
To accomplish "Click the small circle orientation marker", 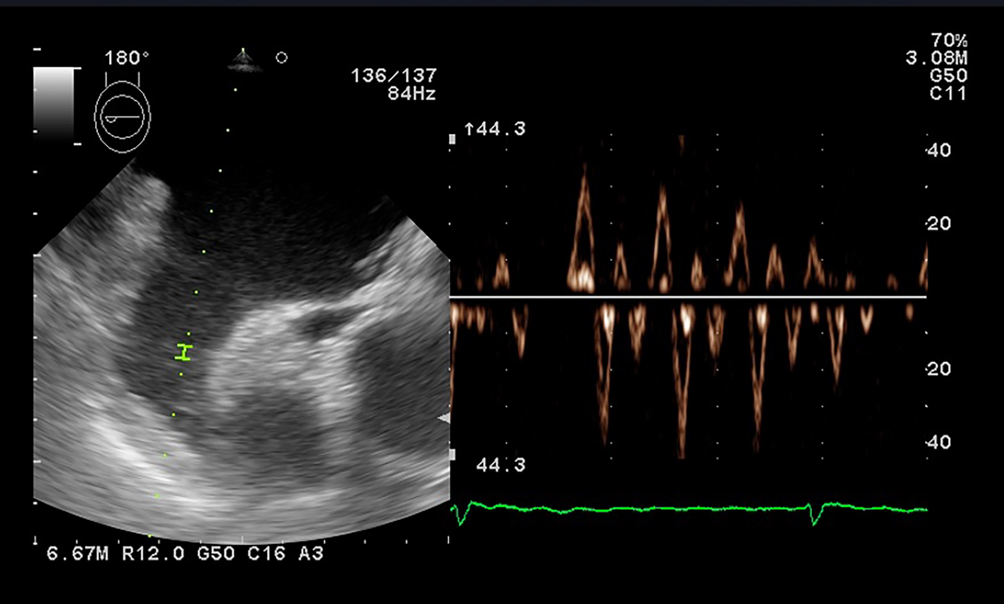I will pyautogui.click(x=281, y=58).
